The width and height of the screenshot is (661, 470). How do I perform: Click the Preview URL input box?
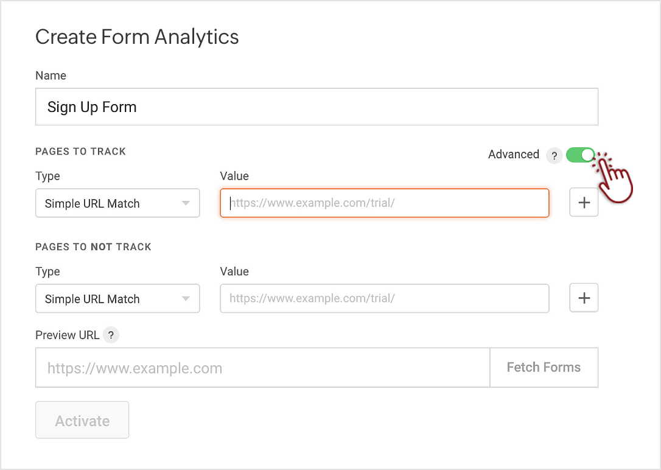(x=262, y=368)
